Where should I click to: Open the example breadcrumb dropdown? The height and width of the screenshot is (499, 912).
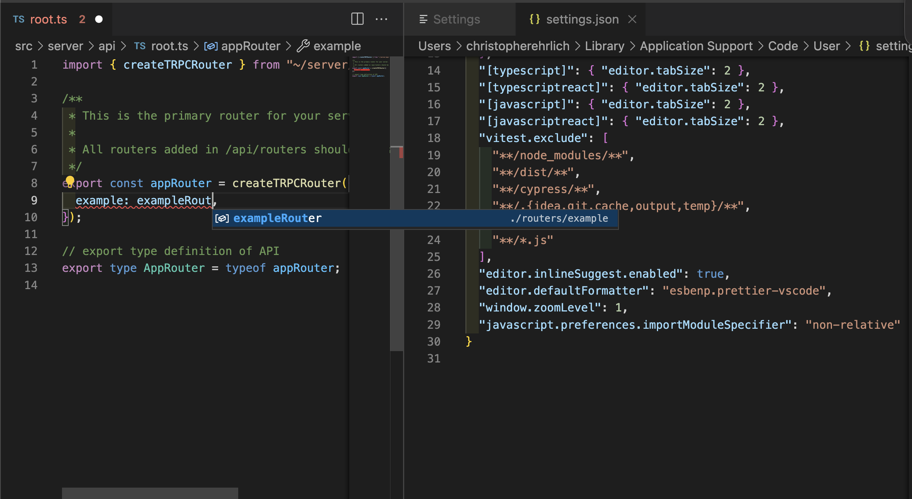coord(337,46)
